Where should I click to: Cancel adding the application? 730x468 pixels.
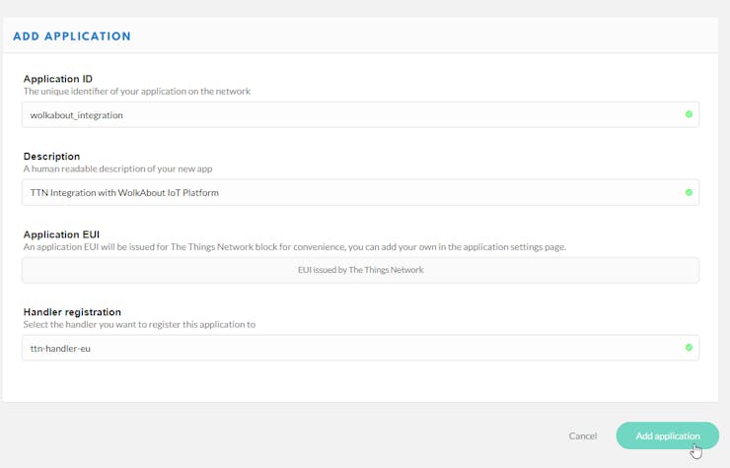click(582, 435)
